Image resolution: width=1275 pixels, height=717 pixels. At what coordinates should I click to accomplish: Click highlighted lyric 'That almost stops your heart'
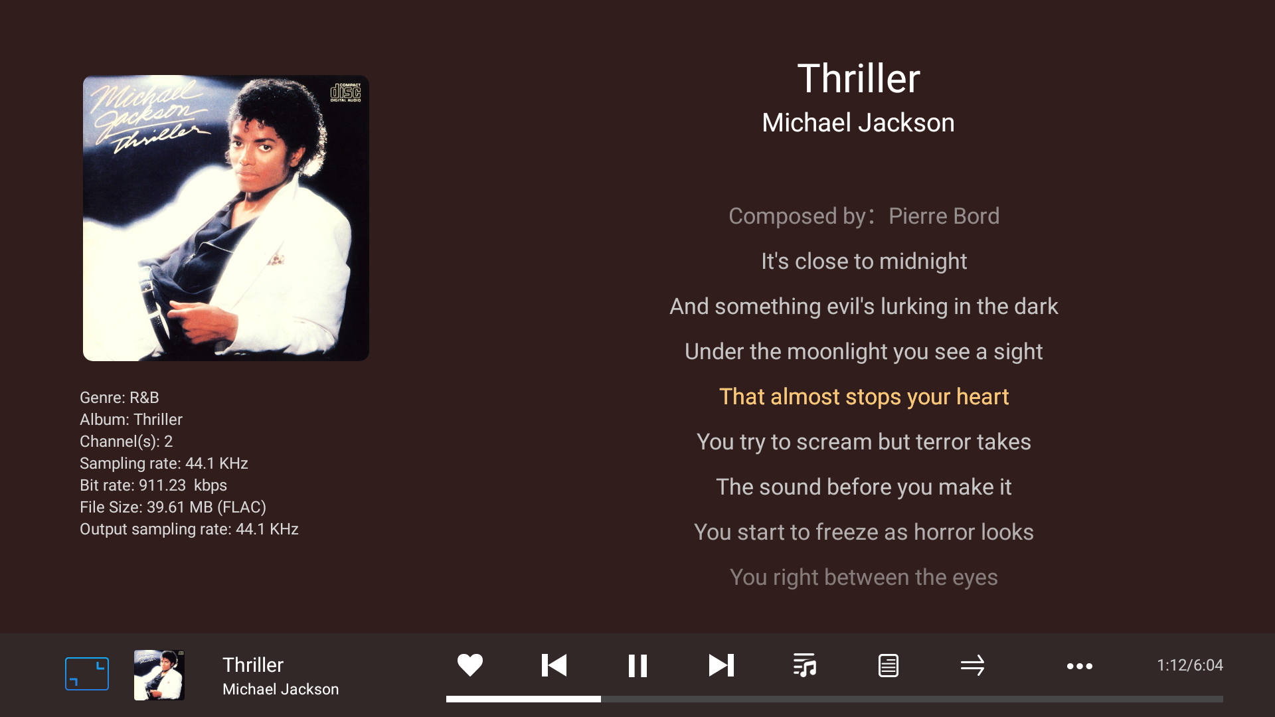click(864, 397)
